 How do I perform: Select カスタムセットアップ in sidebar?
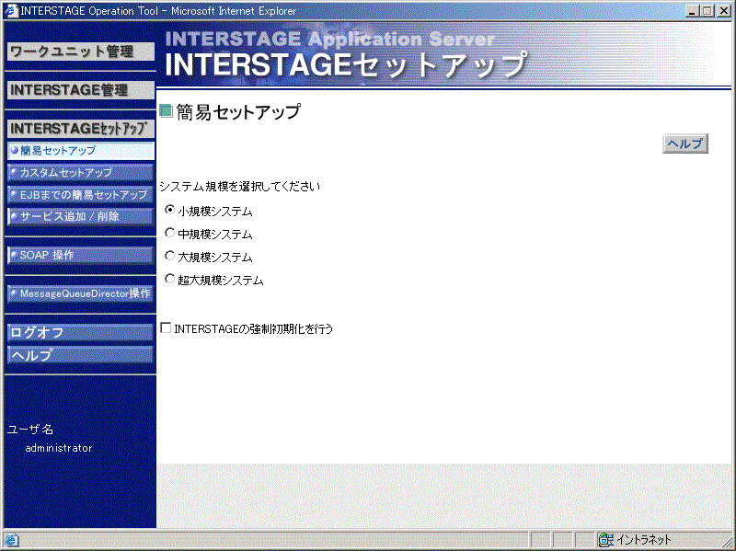(x=81, y=173)
